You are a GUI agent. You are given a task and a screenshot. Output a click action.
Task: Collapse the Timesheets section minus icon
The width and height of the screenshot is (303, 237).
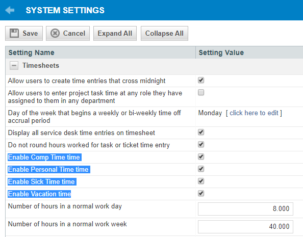click(x=14, y=65)
